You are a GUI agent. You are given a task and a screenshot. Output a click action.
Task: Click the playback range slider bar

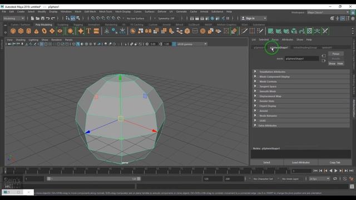pyautogui.click(x=94, y=179)
